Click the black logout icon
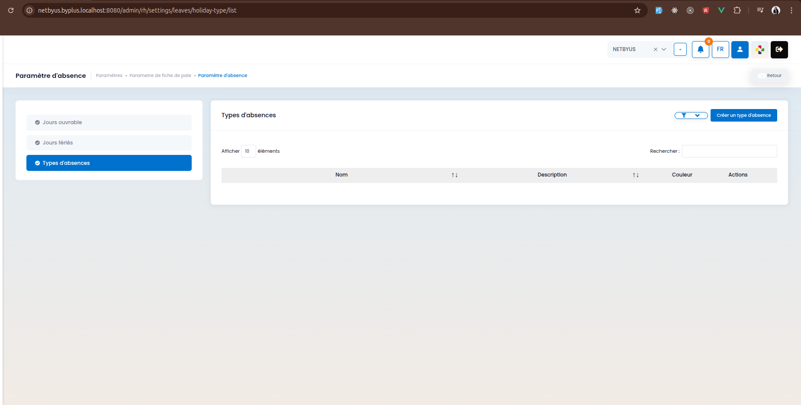The height and width of the screenshot is (405, 801). tap(779, 49)
